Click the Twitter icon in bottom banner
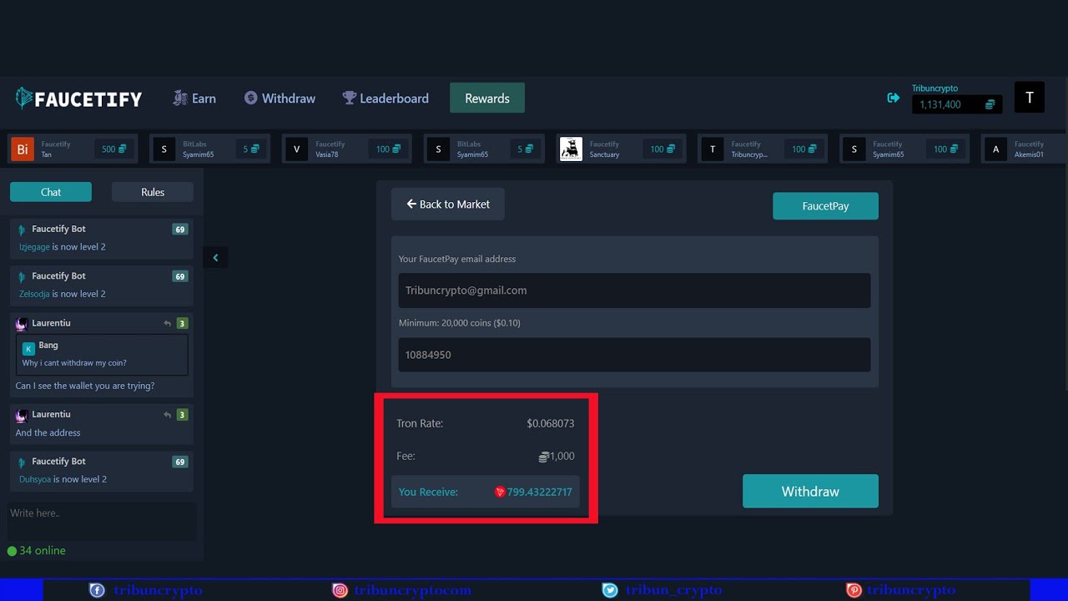This screenshot has height=601, width=1068. pyautogui.click(x=610, y=590)
